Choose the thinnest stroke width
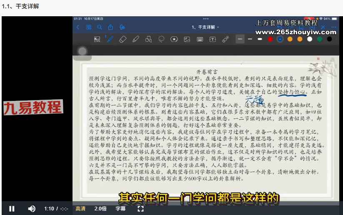Image resolution: width=343 pixels, height=215 pixels. click(x=240, y=39)
